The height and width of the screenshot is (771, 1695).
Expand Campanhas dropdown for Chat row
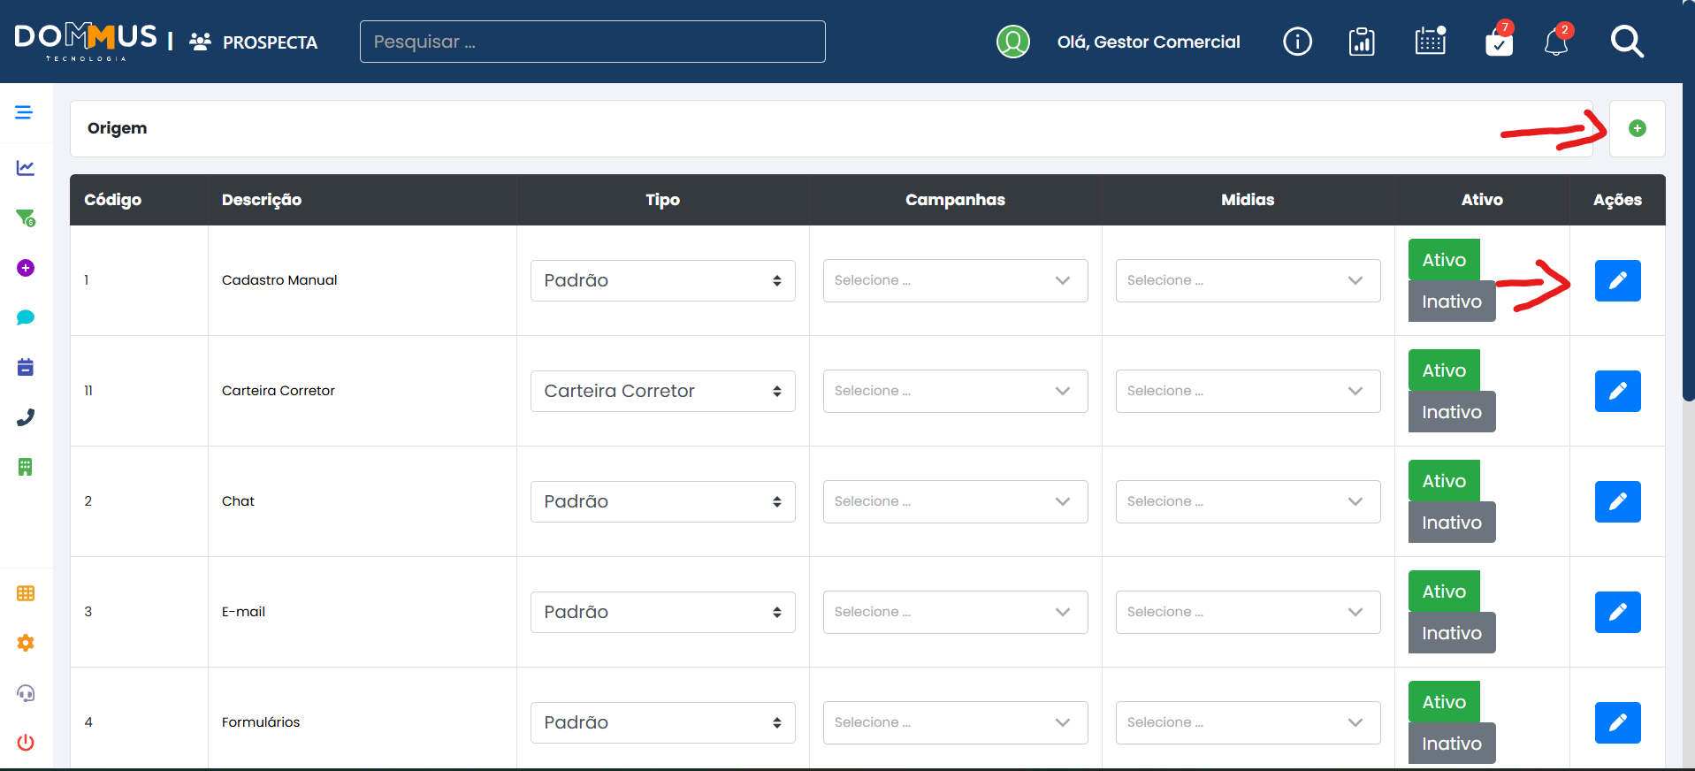[955, 501]
